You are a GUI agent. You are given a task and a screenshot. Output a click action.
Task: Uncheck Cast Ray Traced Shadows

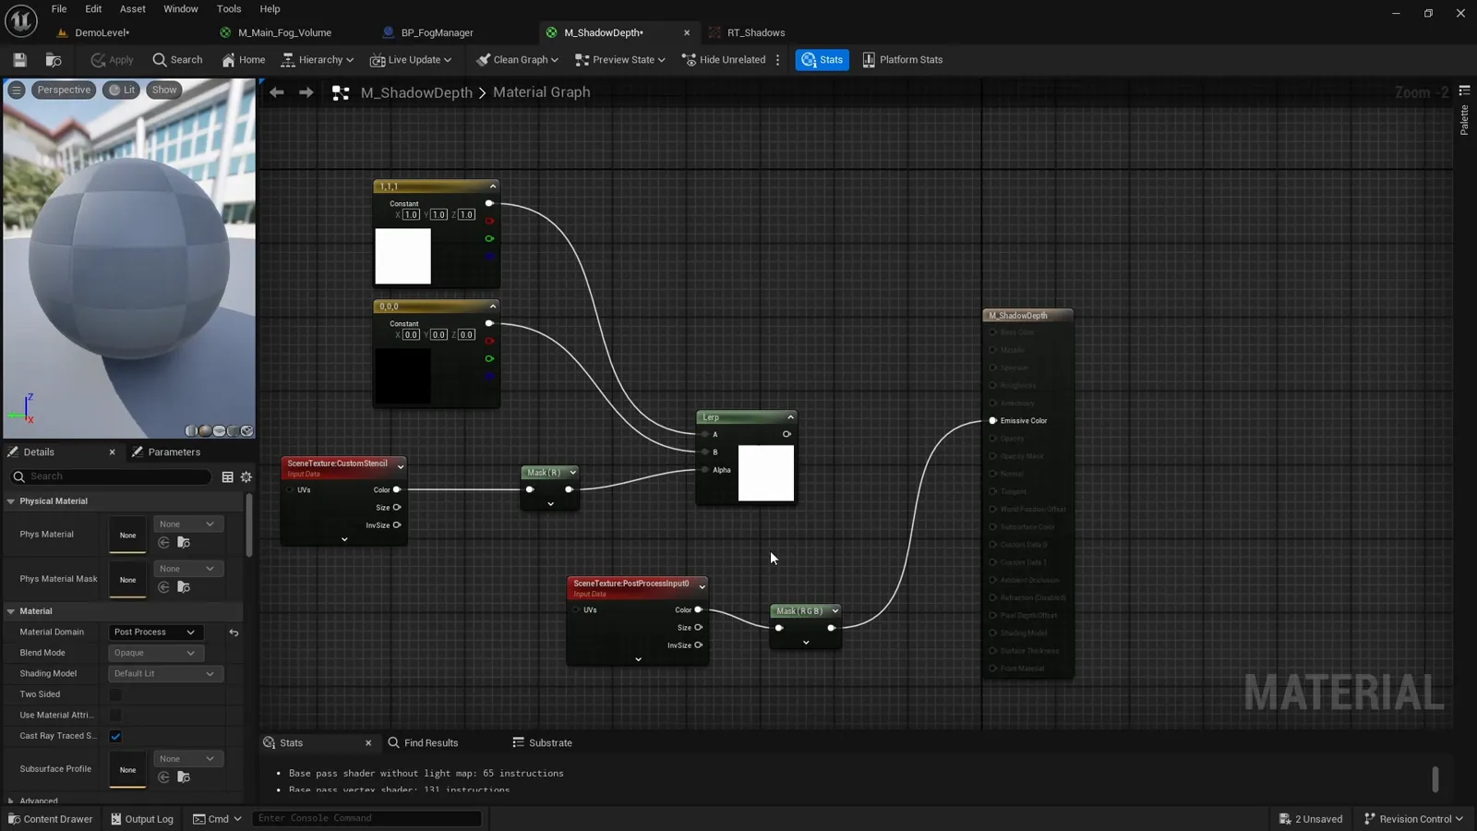tap(115, 737)
